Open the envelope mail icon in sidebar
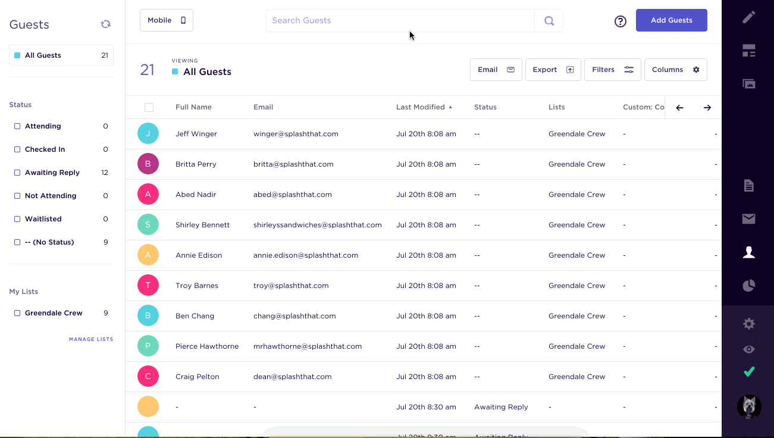This screenshot has width=774, height=438. (x=749, y=219)
